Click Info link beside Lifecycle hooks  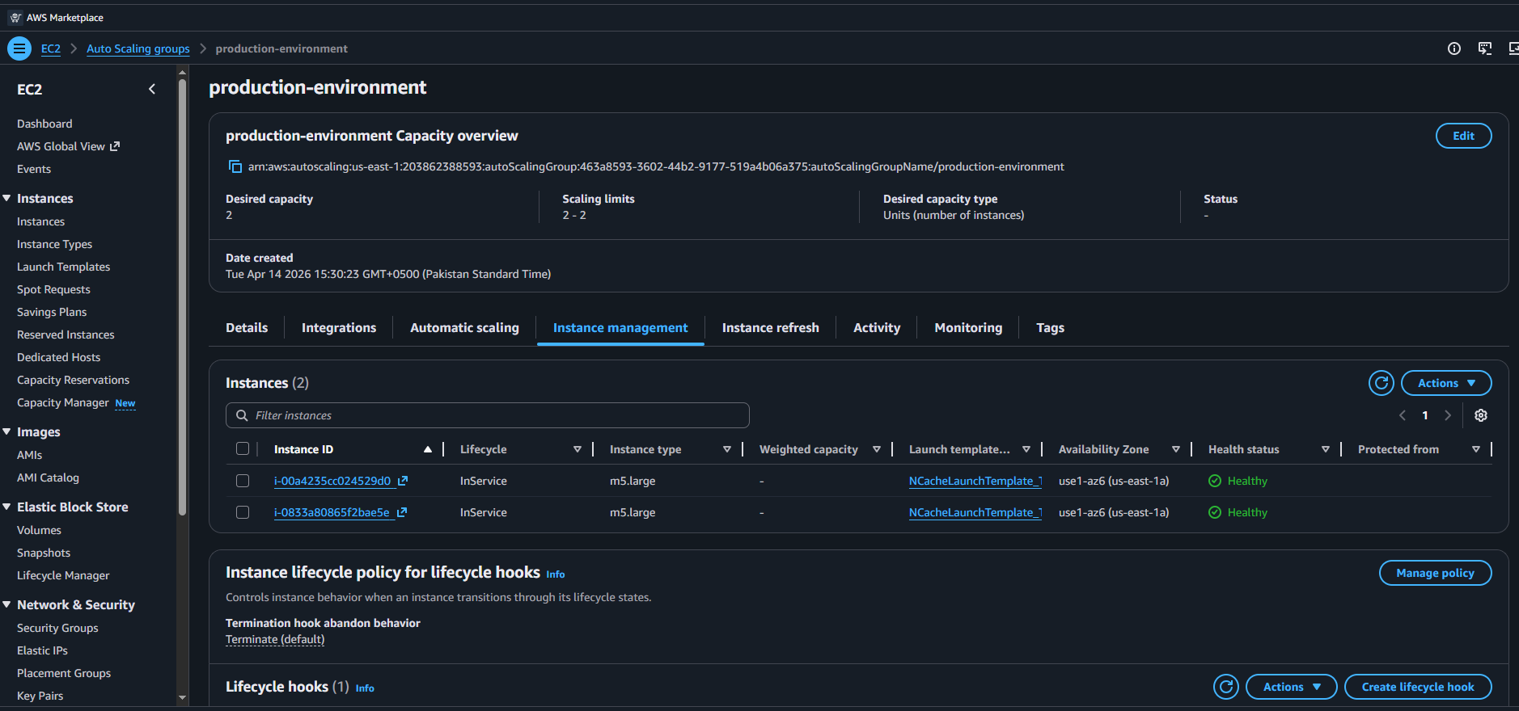[365, 688]
